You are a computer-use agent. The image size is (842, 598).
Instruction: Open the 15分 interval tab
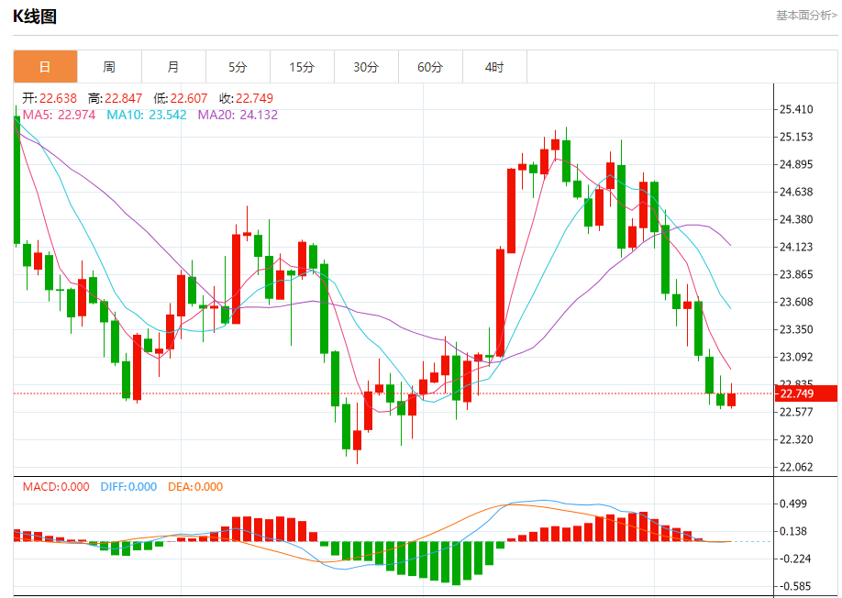click(302, 67)
